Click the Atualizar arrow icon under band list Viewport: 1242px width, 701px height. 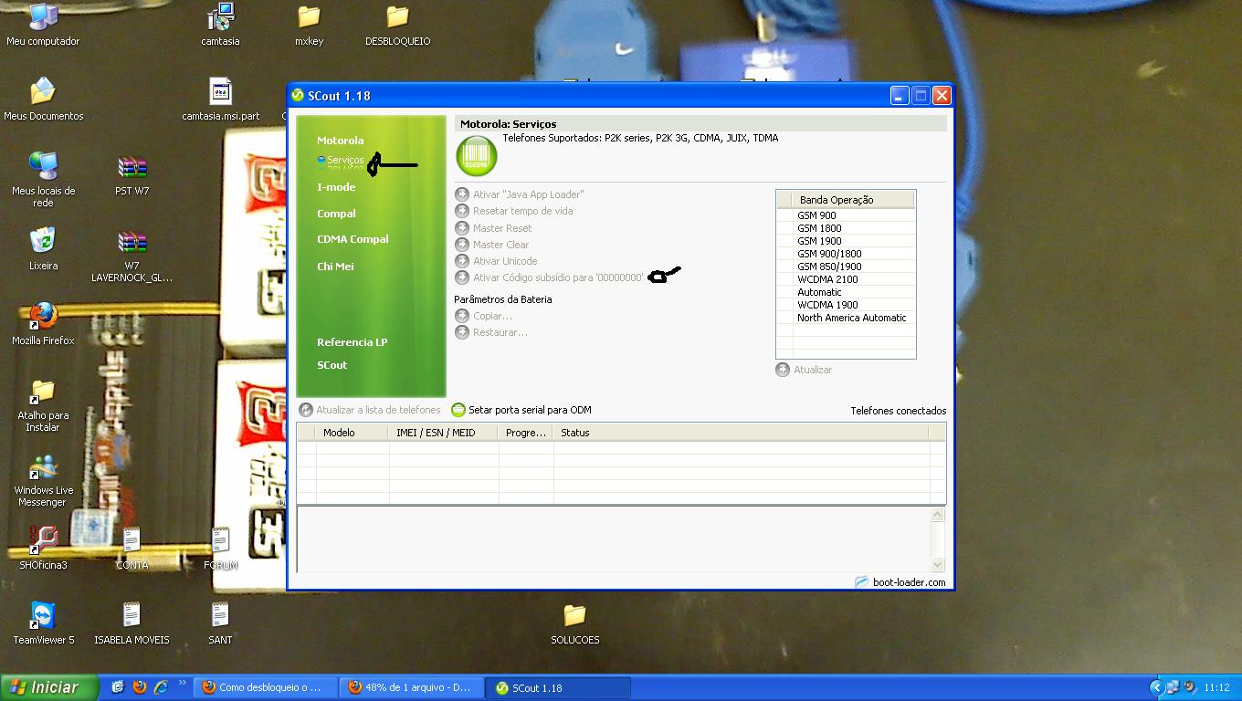click(783, 370)
